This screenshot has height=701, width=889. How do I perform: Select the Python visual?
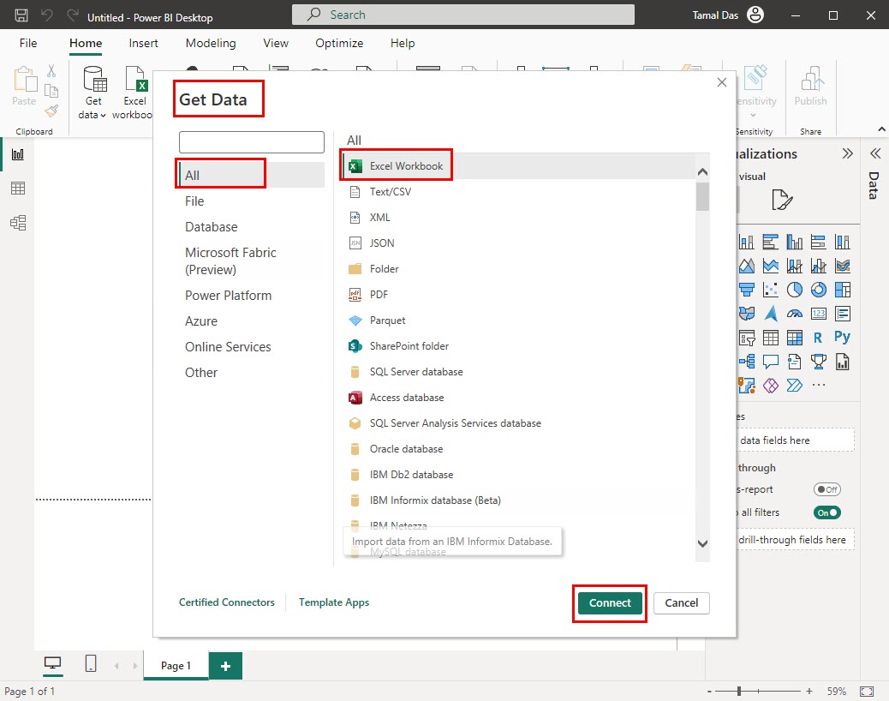point(843,338)
